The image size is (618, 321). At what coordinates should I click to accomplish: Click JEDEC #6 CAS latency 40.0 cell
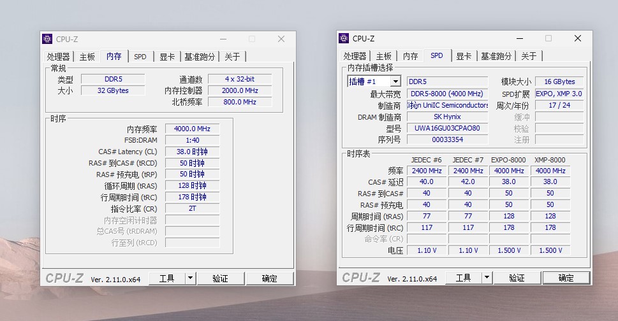pyautogui.click(x=427, y=182)
